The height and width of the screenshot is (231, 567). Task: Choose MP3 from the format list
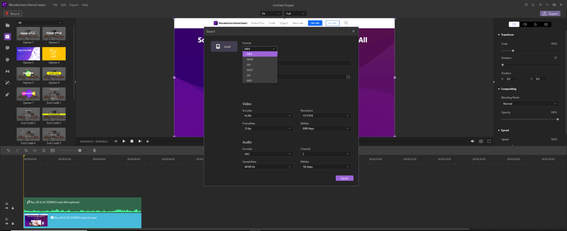260,80
